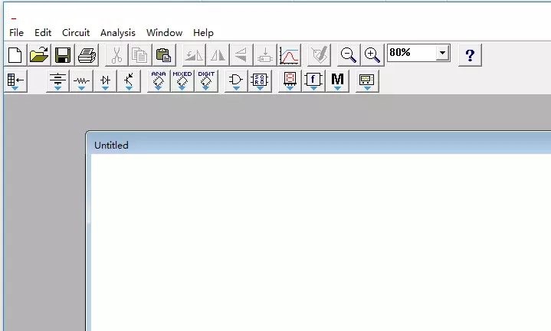This screenshot has width=551, height=331.
Task: Expand the Miscellaneous (M) parts bin
Action: (337, 80)
